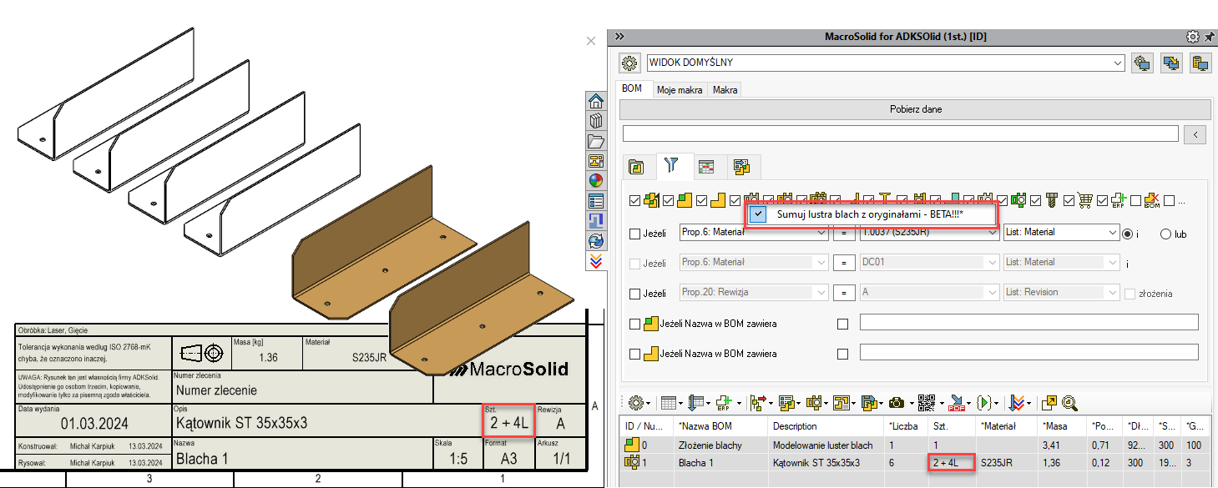Click the Pobierz dane button
Image resolution: width=1218 pixels, height=488 pixels.
click(915, 109)
